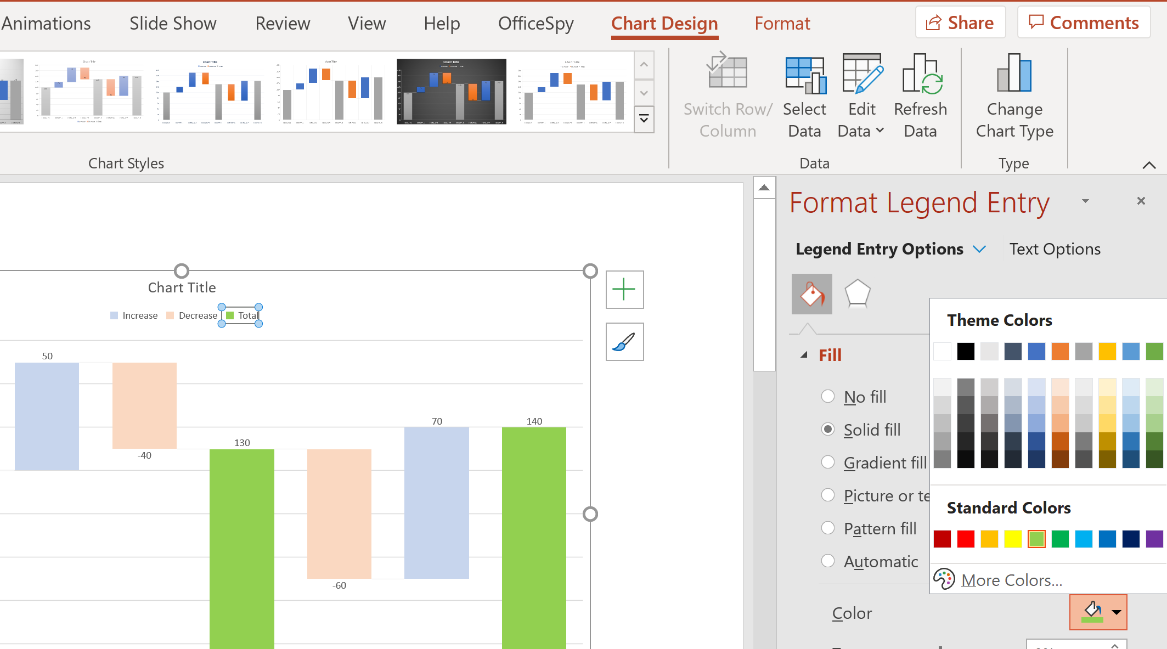Open the fill Color dropdown arrow
Image resolution: width=1167 pixels, height=649 pixels.
pyautogui.click(x=1116, y=612)
